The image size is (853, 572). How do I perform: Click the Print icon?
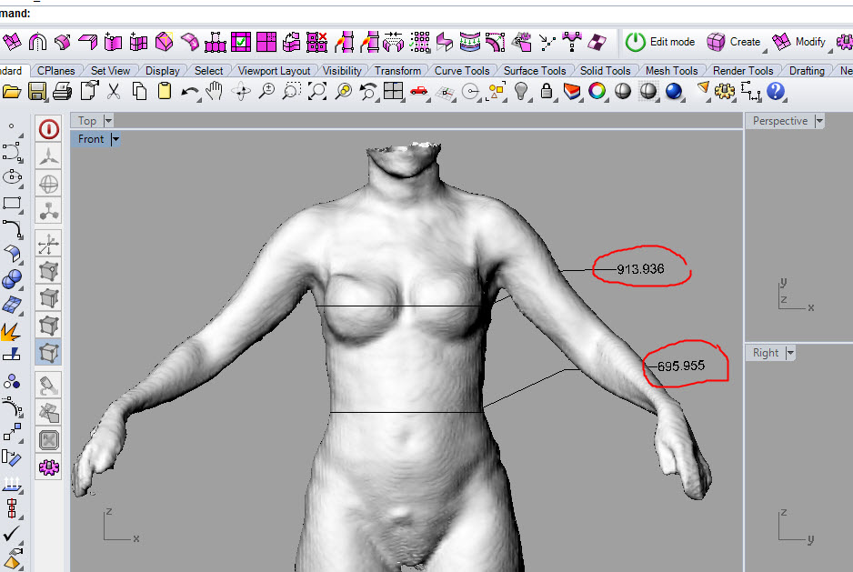(x=63, y=91)
